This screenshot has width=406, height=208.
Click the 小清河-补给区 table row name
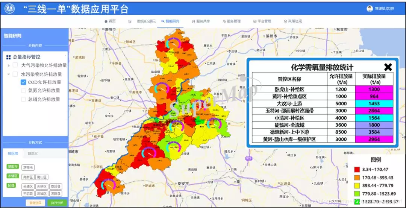(289, 118)
